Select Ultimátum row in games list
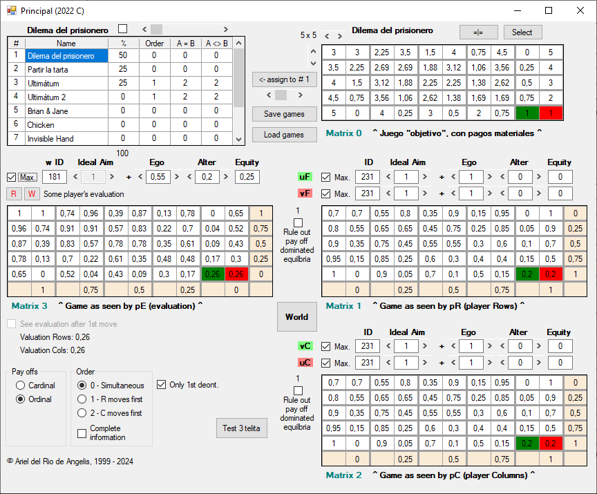 coord(66,83)
